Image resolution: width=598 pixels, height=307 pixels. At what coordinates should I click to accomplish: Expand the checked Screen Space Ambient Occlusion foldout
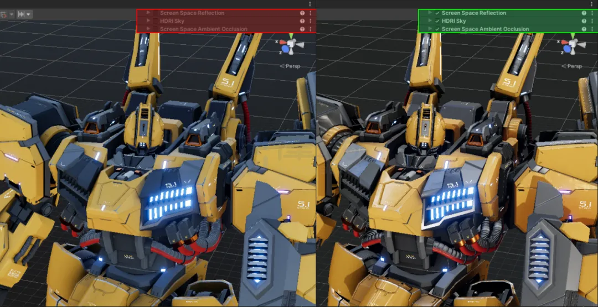pos(430,29)
